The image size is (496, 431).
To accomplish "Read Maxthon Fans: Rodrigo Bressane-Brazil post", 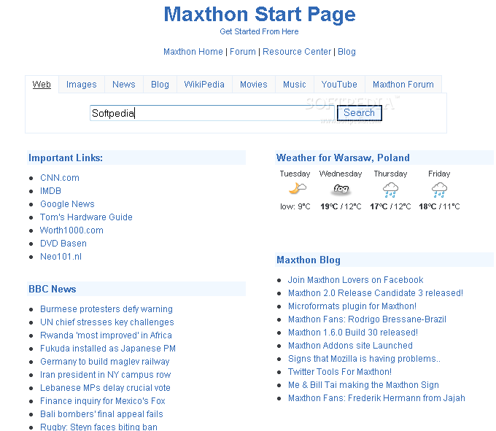I will (x=367, y=319).
